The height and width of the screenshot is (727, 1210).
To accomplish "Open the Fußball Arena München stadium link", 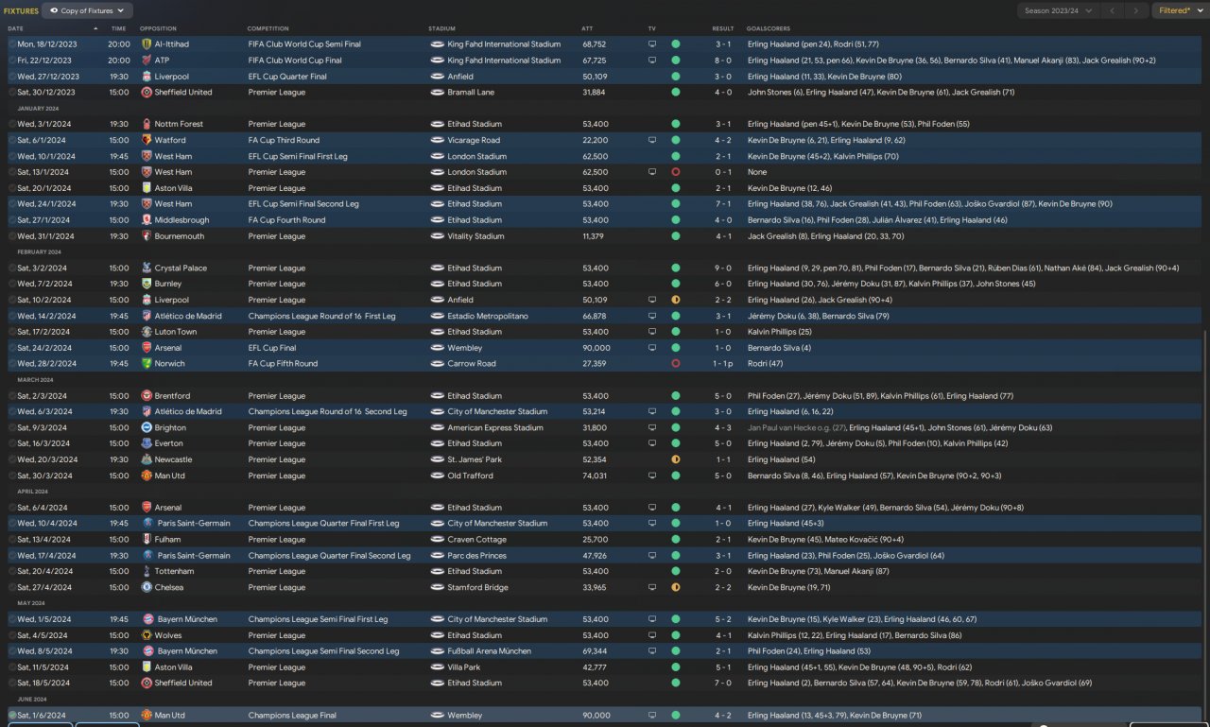I will click(x=492, y=651).
